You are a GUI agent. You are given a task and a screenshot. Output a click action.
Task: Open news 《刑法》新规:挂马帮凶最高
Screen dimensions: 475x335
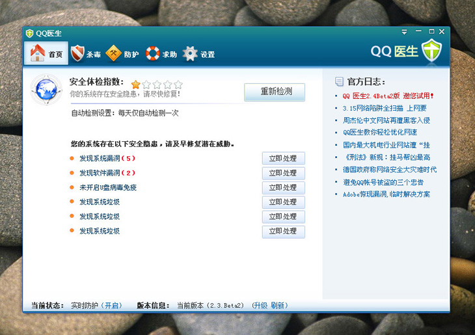point(387,157)
